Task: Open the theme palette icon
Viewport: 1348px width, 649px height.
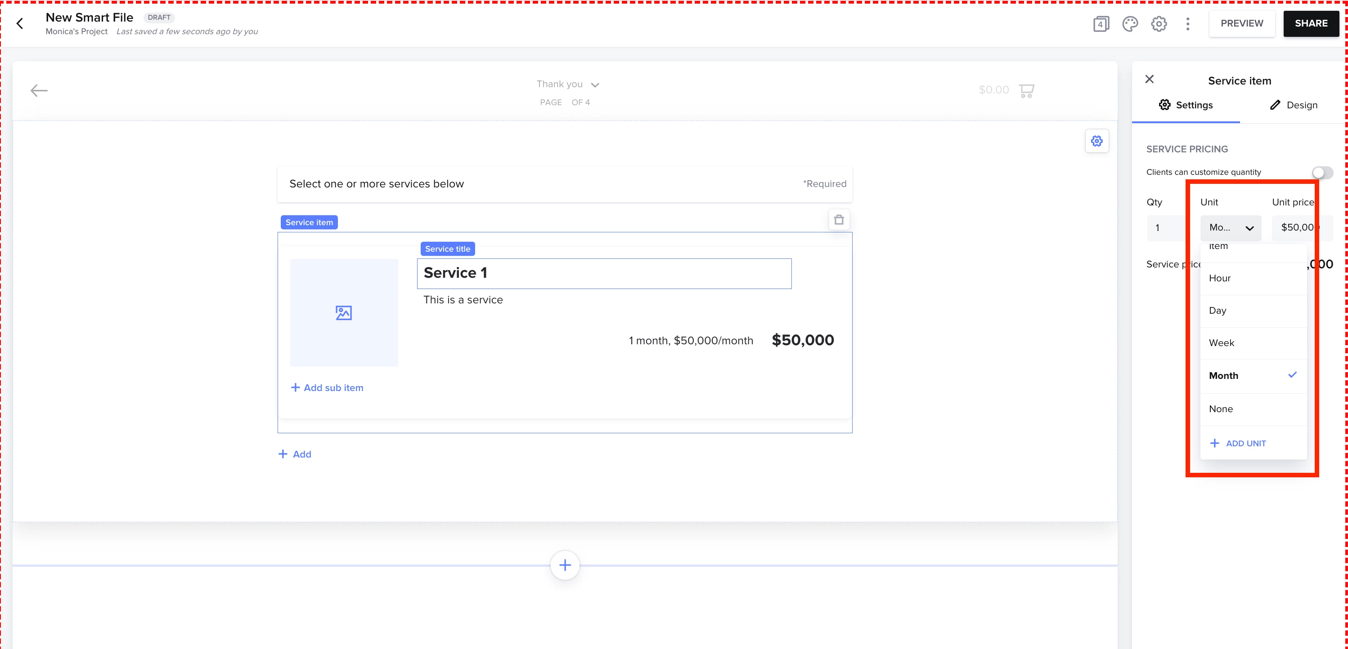Action: click(1130, 23)
